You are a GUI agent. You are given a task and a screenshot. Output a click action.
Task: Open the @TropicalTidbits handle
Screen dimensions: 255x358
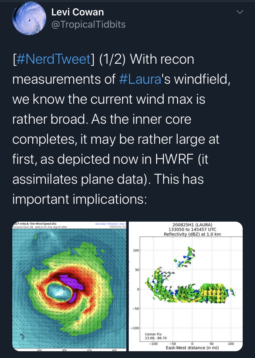pyautogui.click(x=88, y=24)
